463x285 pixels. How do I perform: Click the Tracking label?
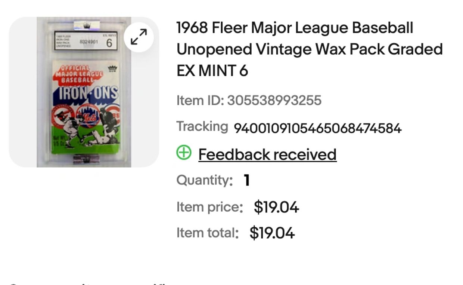pos(202,126)
